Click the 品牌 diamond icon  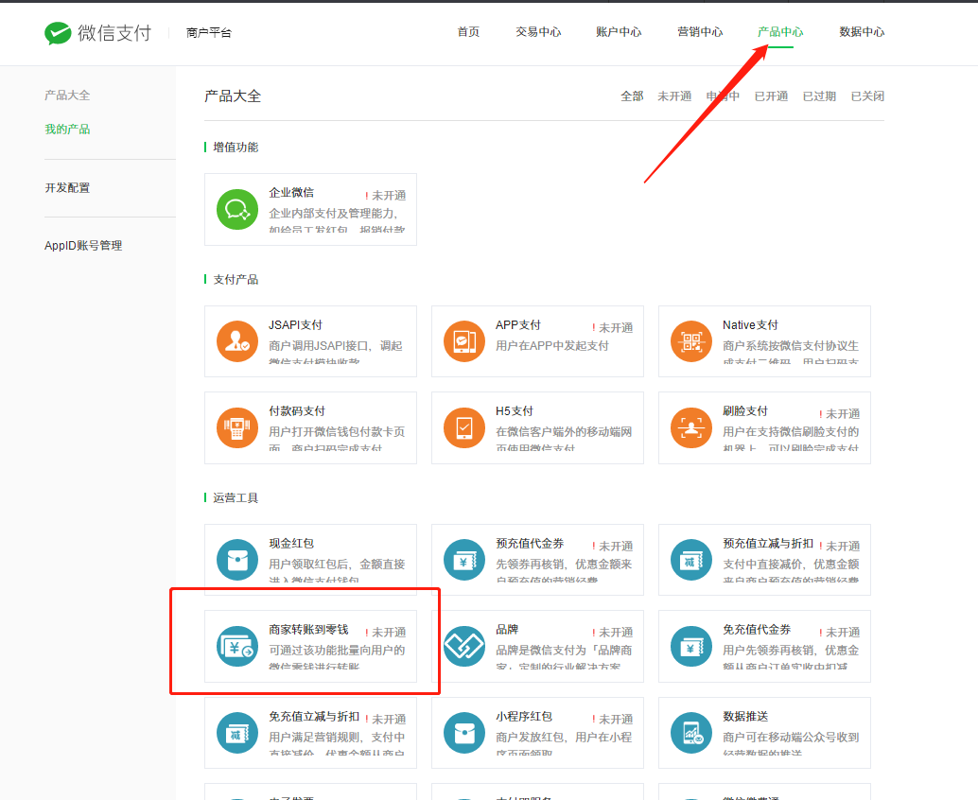pos(463,647)
